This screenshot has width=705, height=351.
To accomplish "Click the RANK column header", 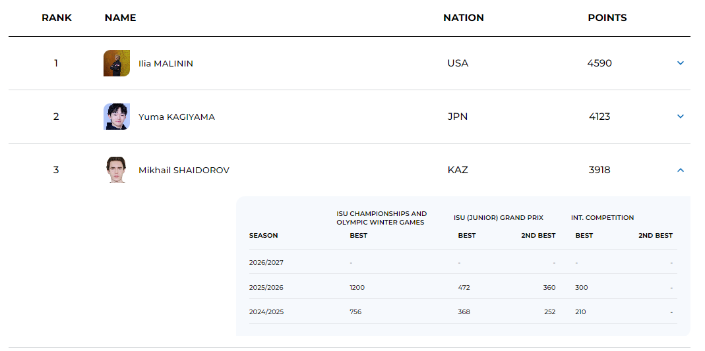I will 57,18.
